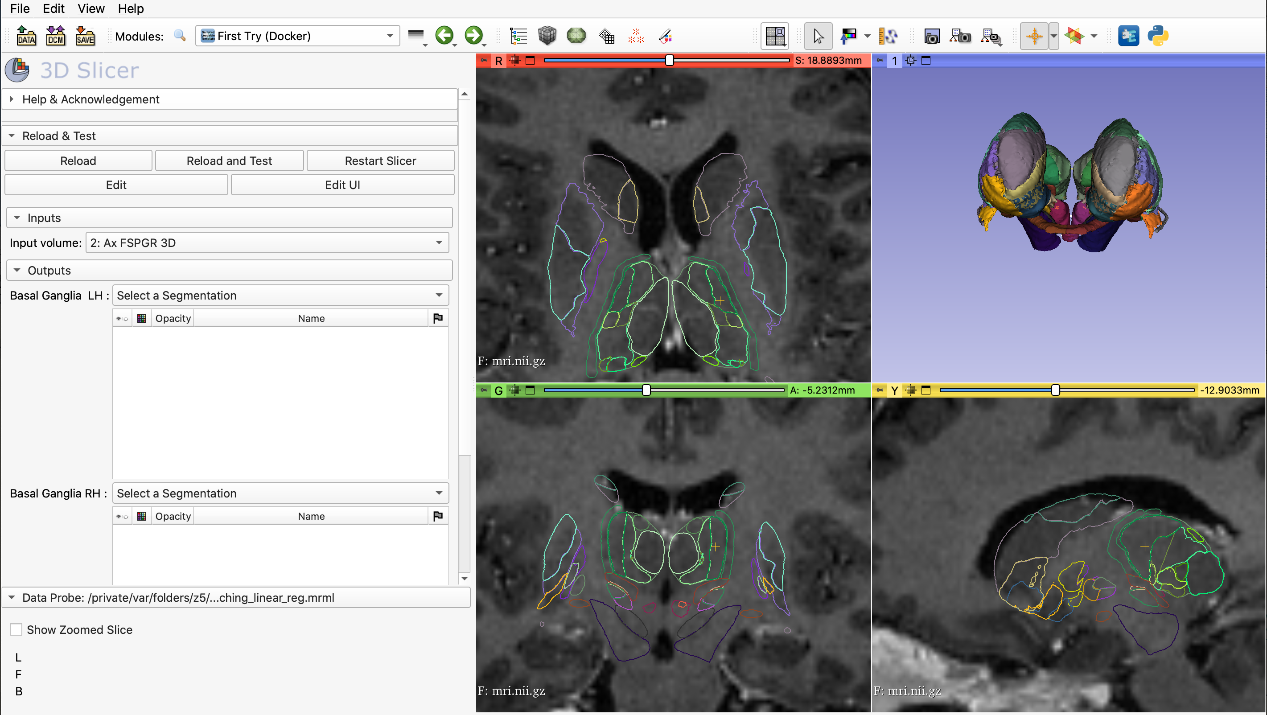Open the Edit menu
The image size is (1267, 715).
click(53, 8)
